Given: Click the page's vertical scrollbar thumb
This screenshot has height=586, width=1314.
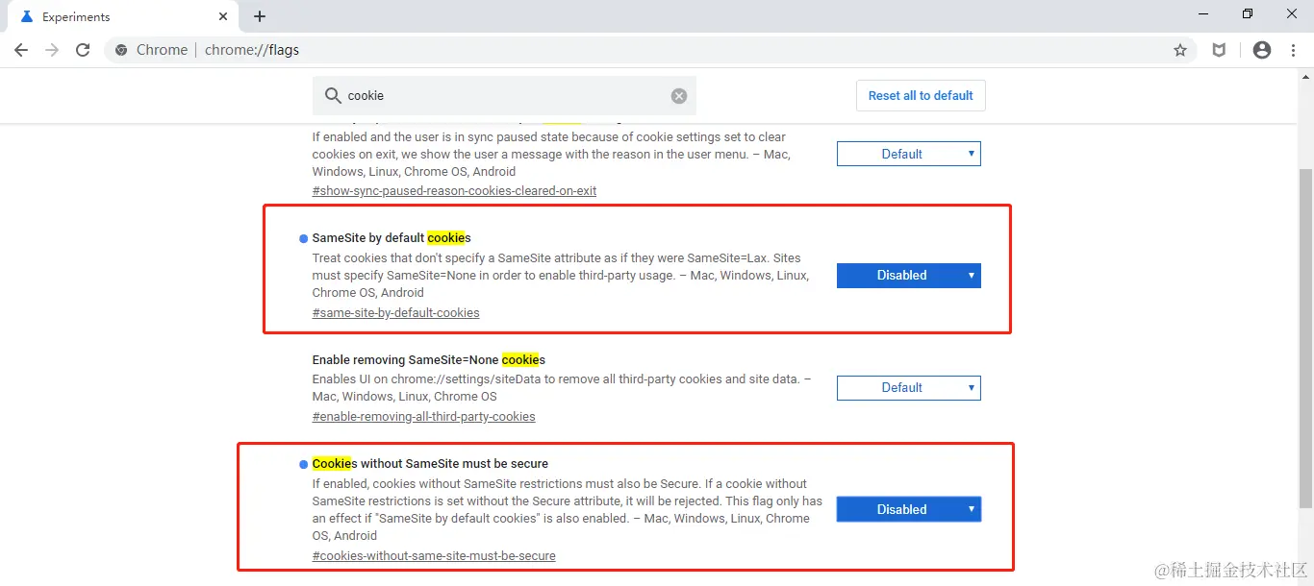Looking at the screenshot, I should click(x=1305, y=336).
